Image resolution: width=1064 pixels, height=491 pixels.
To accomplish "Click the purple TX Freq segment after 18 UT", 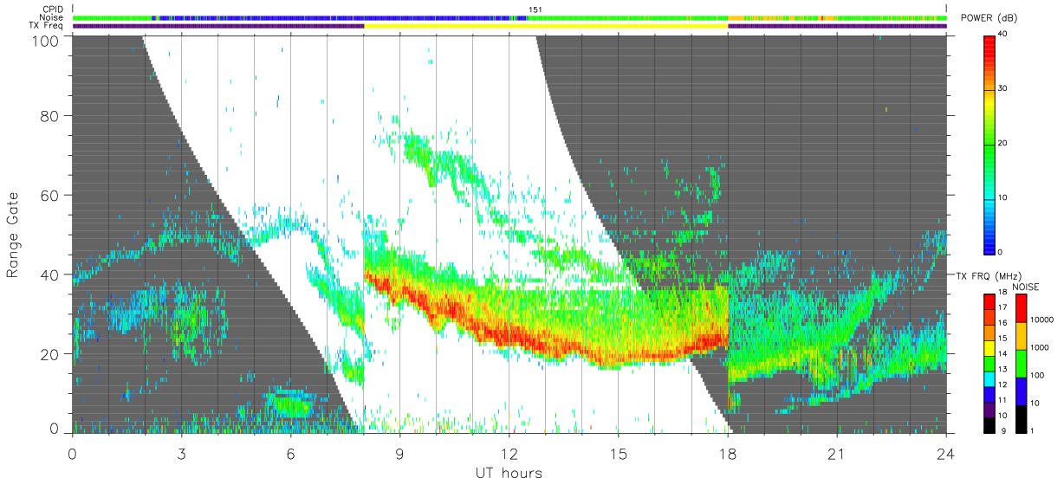I will 837,26.
